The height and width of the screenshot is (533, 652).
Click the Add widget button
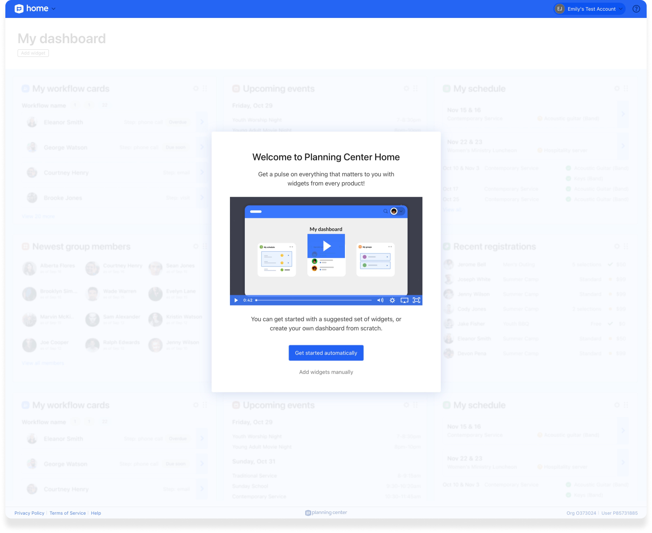click(x=33, y=53)
